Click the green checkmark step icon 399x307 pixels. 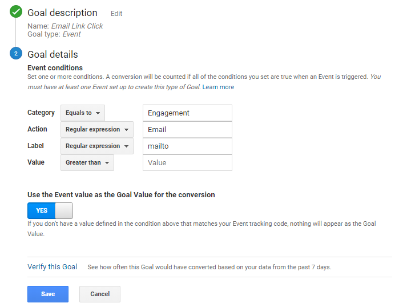[x=16, y=12]
